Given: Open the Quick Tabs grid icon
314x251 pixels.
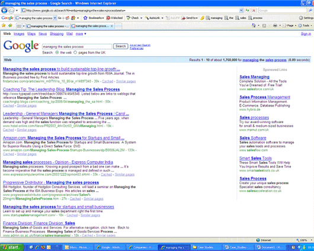Looking at the screenshot, I should 19,26.
